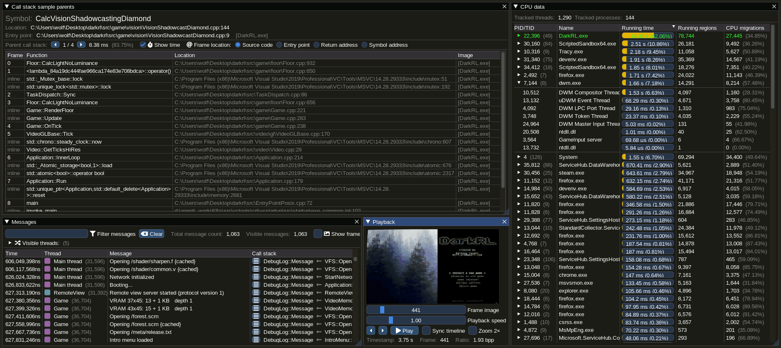Step playback forward one frame

pyautogui.click(x=383, y=331)
